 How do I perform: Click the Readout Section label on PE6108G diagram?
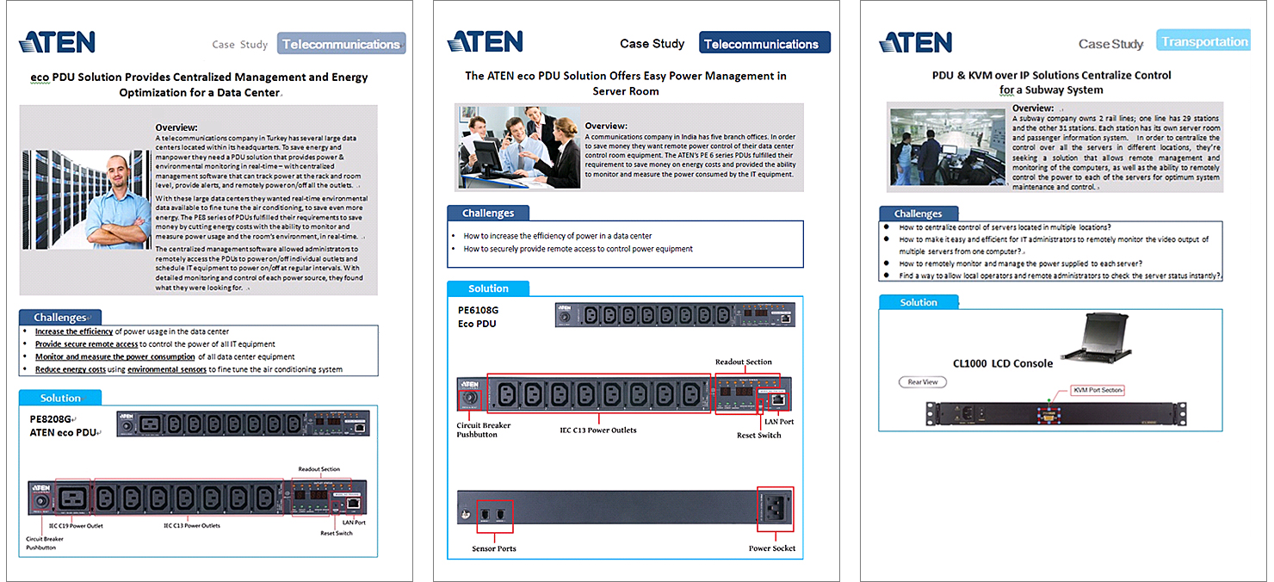pos(744,362)
